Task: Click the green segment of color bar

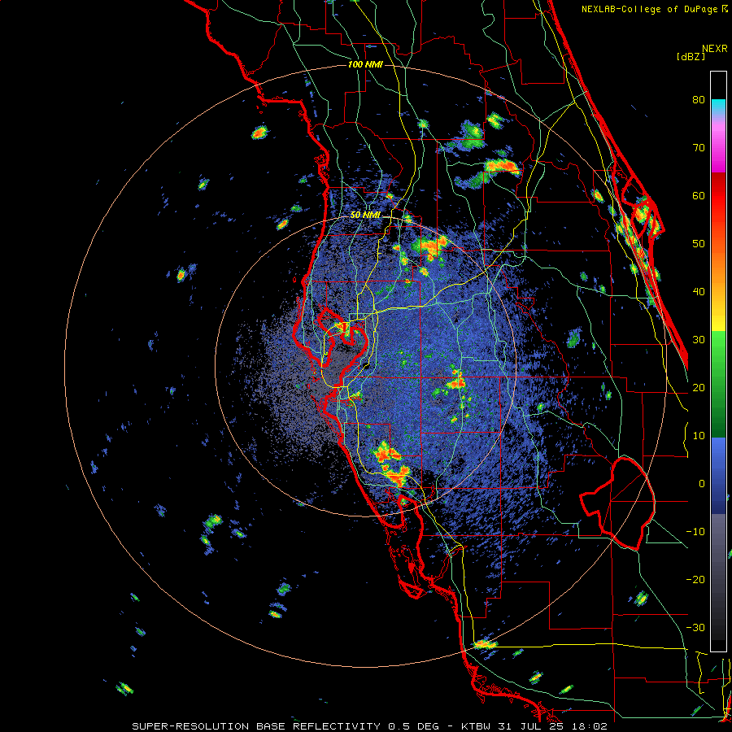Action: pos(718,384)
